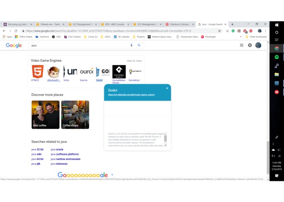This screenshot has height=202, width=284.
Task: Switch to RDS - AWS Console tab
Action: click(x=115, y=24)
